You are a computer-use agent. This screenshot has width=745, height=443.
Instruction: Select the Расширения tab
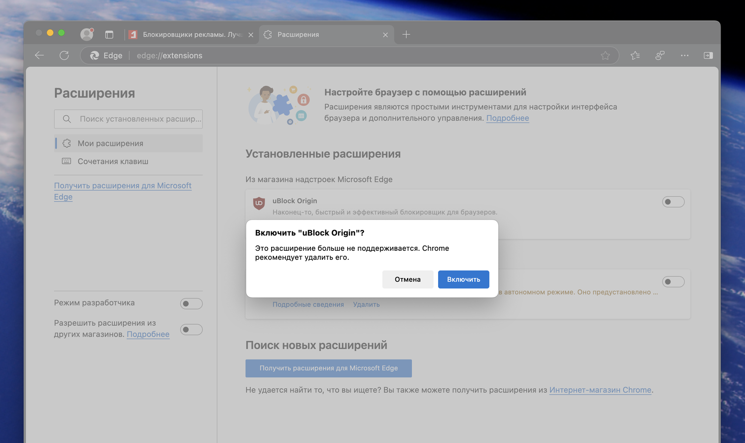[x=326, y=34]
